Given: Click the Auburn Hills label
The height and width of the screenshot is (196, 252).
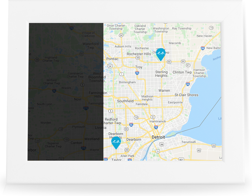Looking at the screenshot, I should pos(123,46).
